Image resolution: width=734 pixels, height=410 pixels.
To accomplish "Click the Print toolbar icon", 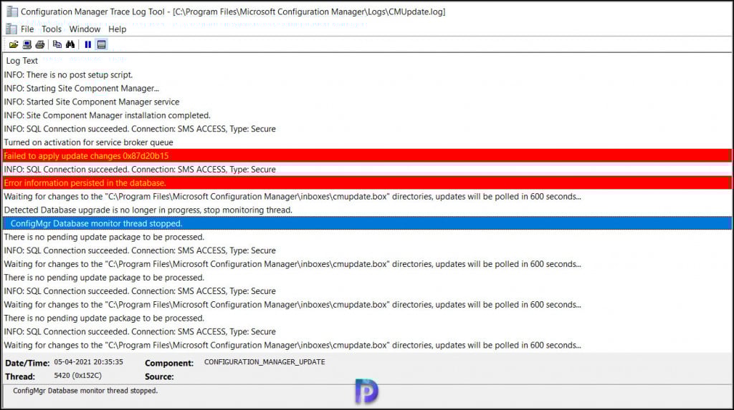I will coord(40,44).
